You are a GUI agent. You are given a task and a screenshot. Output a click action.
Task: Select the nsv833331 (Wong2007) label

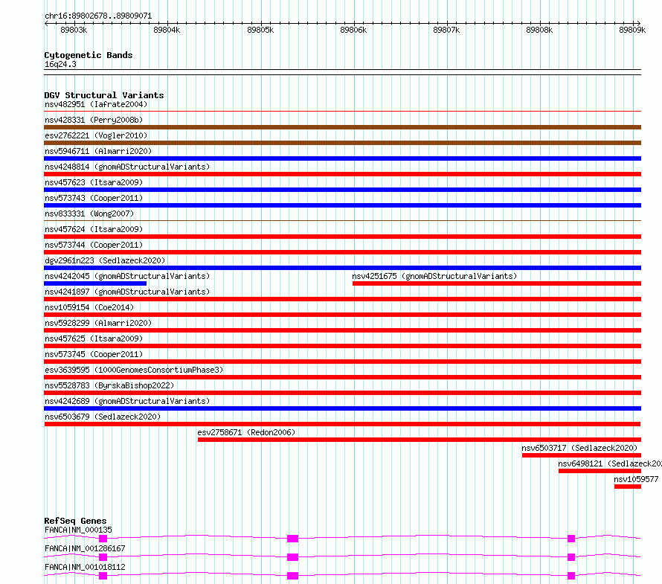tap(89, 214)
